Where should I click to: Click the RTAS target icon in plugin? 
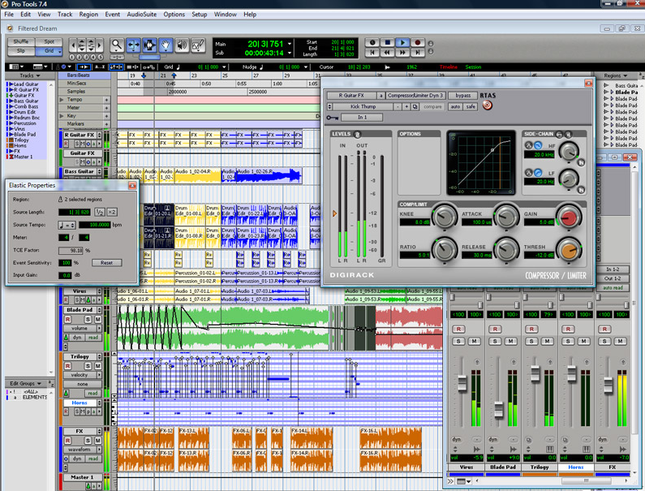click(x=487, y=106)
